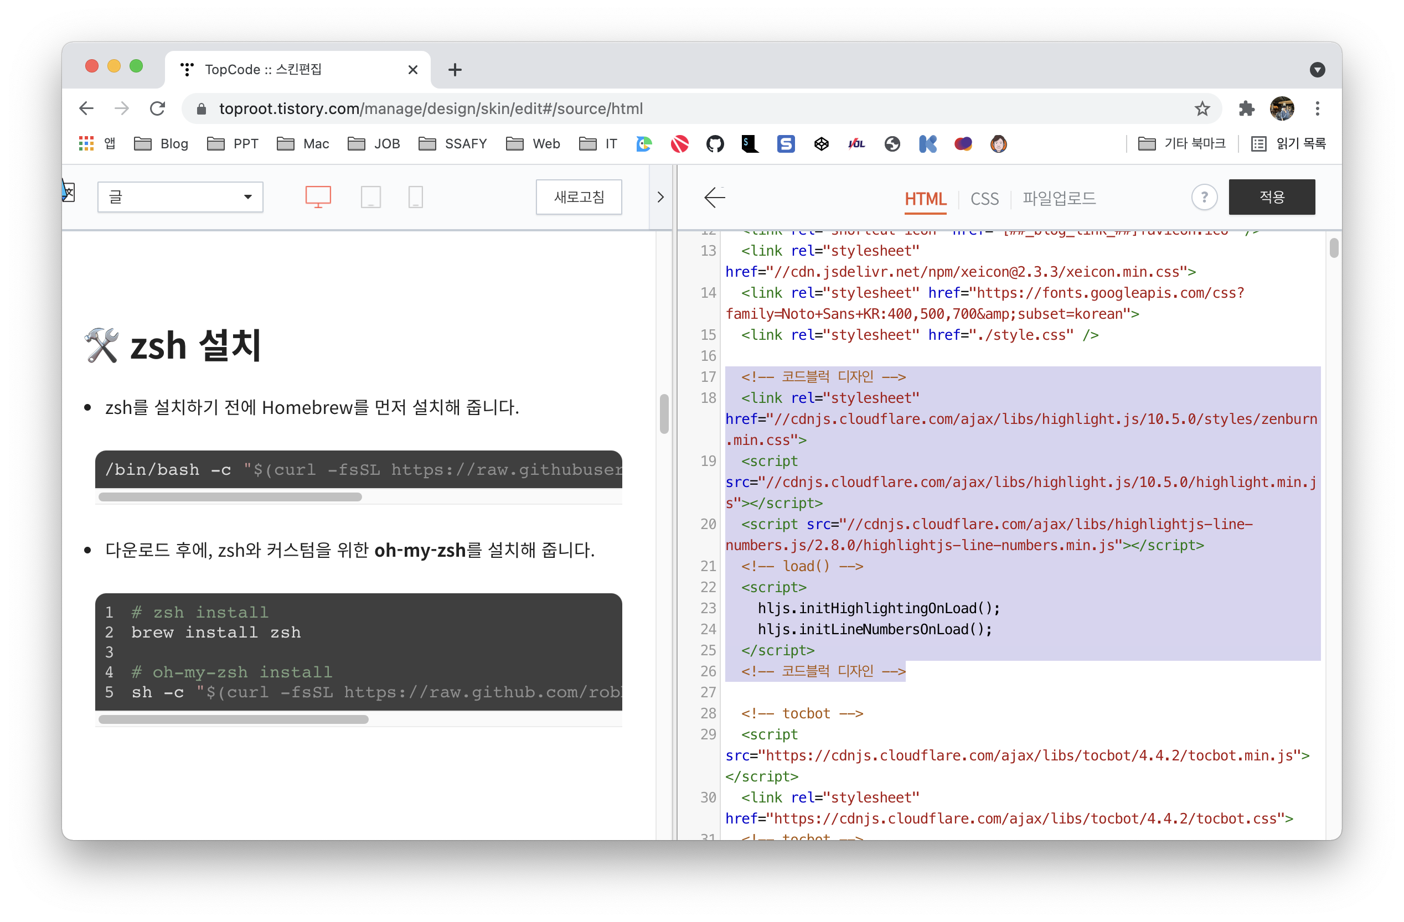Click the 새로고침 refresh button
1404x922 pixels.
click(x=578, y=197)
